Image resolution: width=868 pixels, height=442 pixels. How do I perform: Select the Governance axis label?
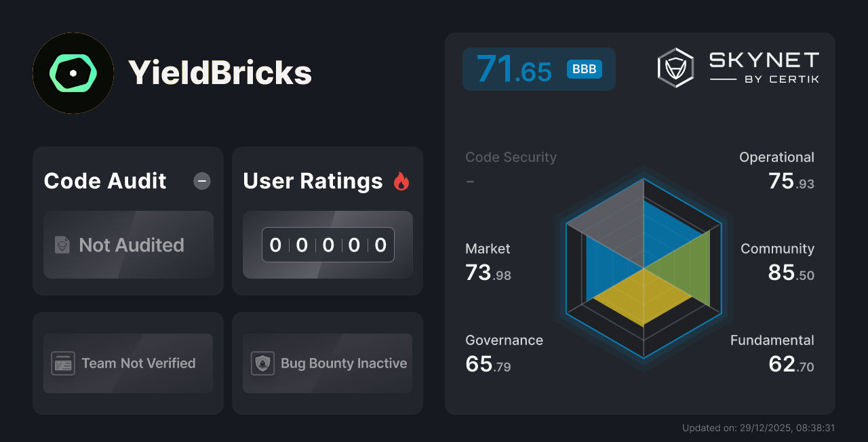(504, 340)
